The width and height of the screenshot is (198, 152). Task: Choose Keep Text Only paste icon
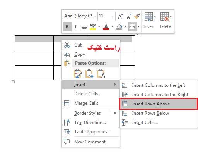tap(101, 73)
